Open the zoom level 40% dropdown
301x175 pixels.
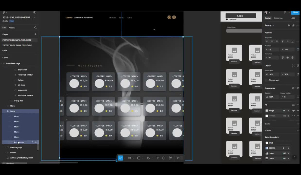tap(294, 18)
